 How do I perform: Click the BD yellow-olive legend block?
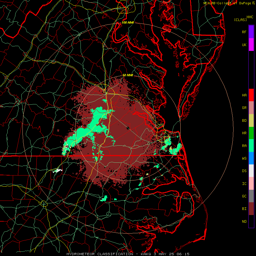[x=251, y=121]
